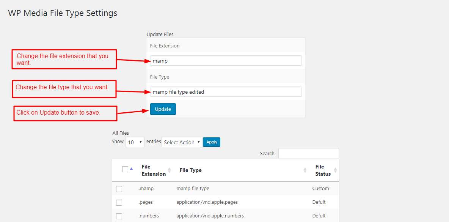
Task: Open the Show entries count dropdown
Action: [135, 142]
